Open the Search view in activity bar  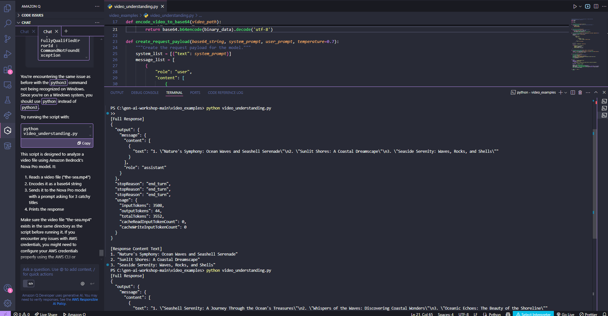(x=8, y=23)
